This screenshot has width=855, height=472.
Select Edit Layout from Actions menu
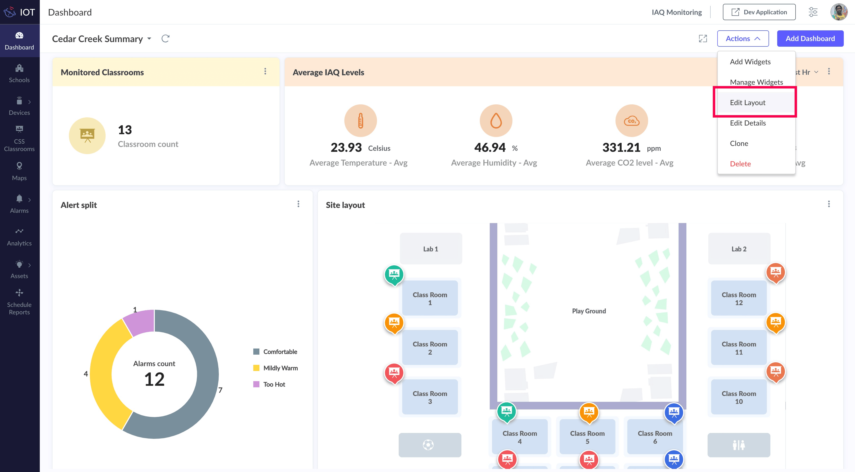click(747, 103)
